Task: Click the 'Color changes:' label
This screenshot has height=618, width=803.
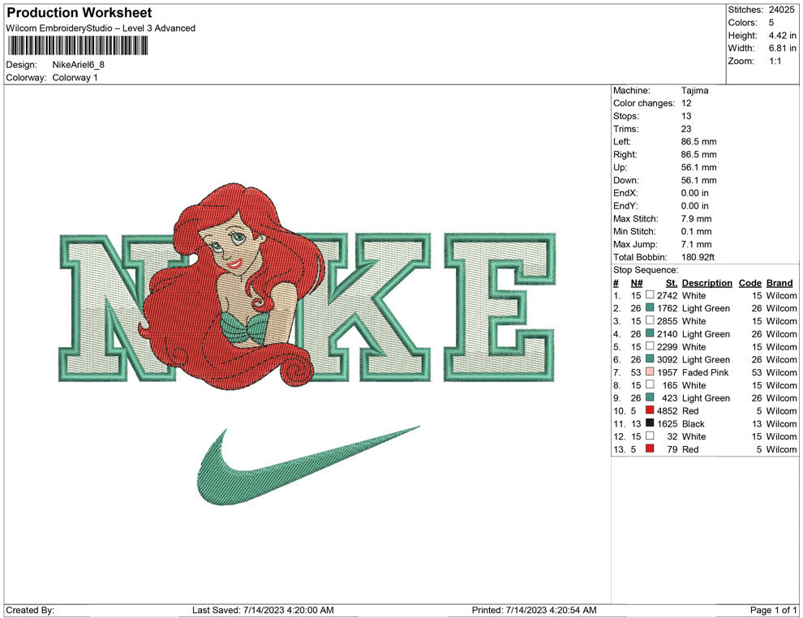Action: point(644,104)
